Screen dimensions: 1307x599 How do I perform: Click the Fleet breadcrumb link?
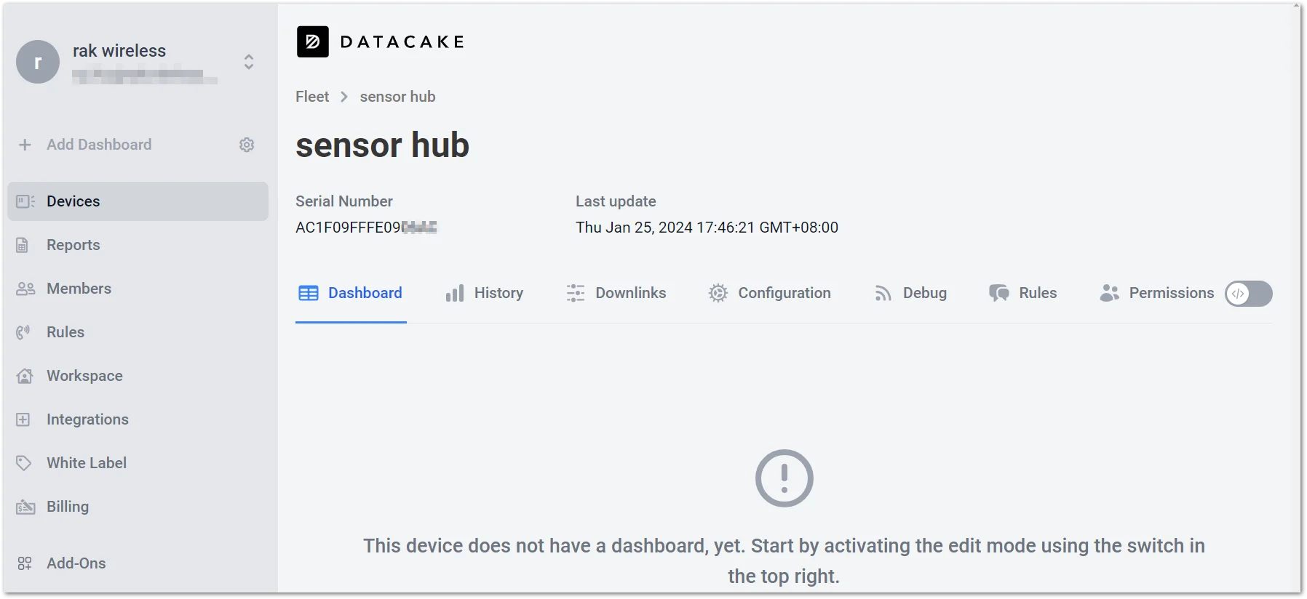pos(312,97)
